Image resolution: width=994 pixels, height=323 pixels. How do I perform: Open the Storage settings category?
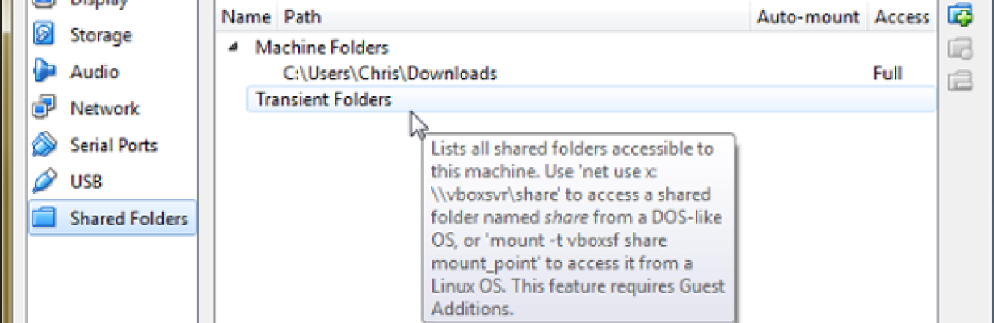tap(100, 36)
